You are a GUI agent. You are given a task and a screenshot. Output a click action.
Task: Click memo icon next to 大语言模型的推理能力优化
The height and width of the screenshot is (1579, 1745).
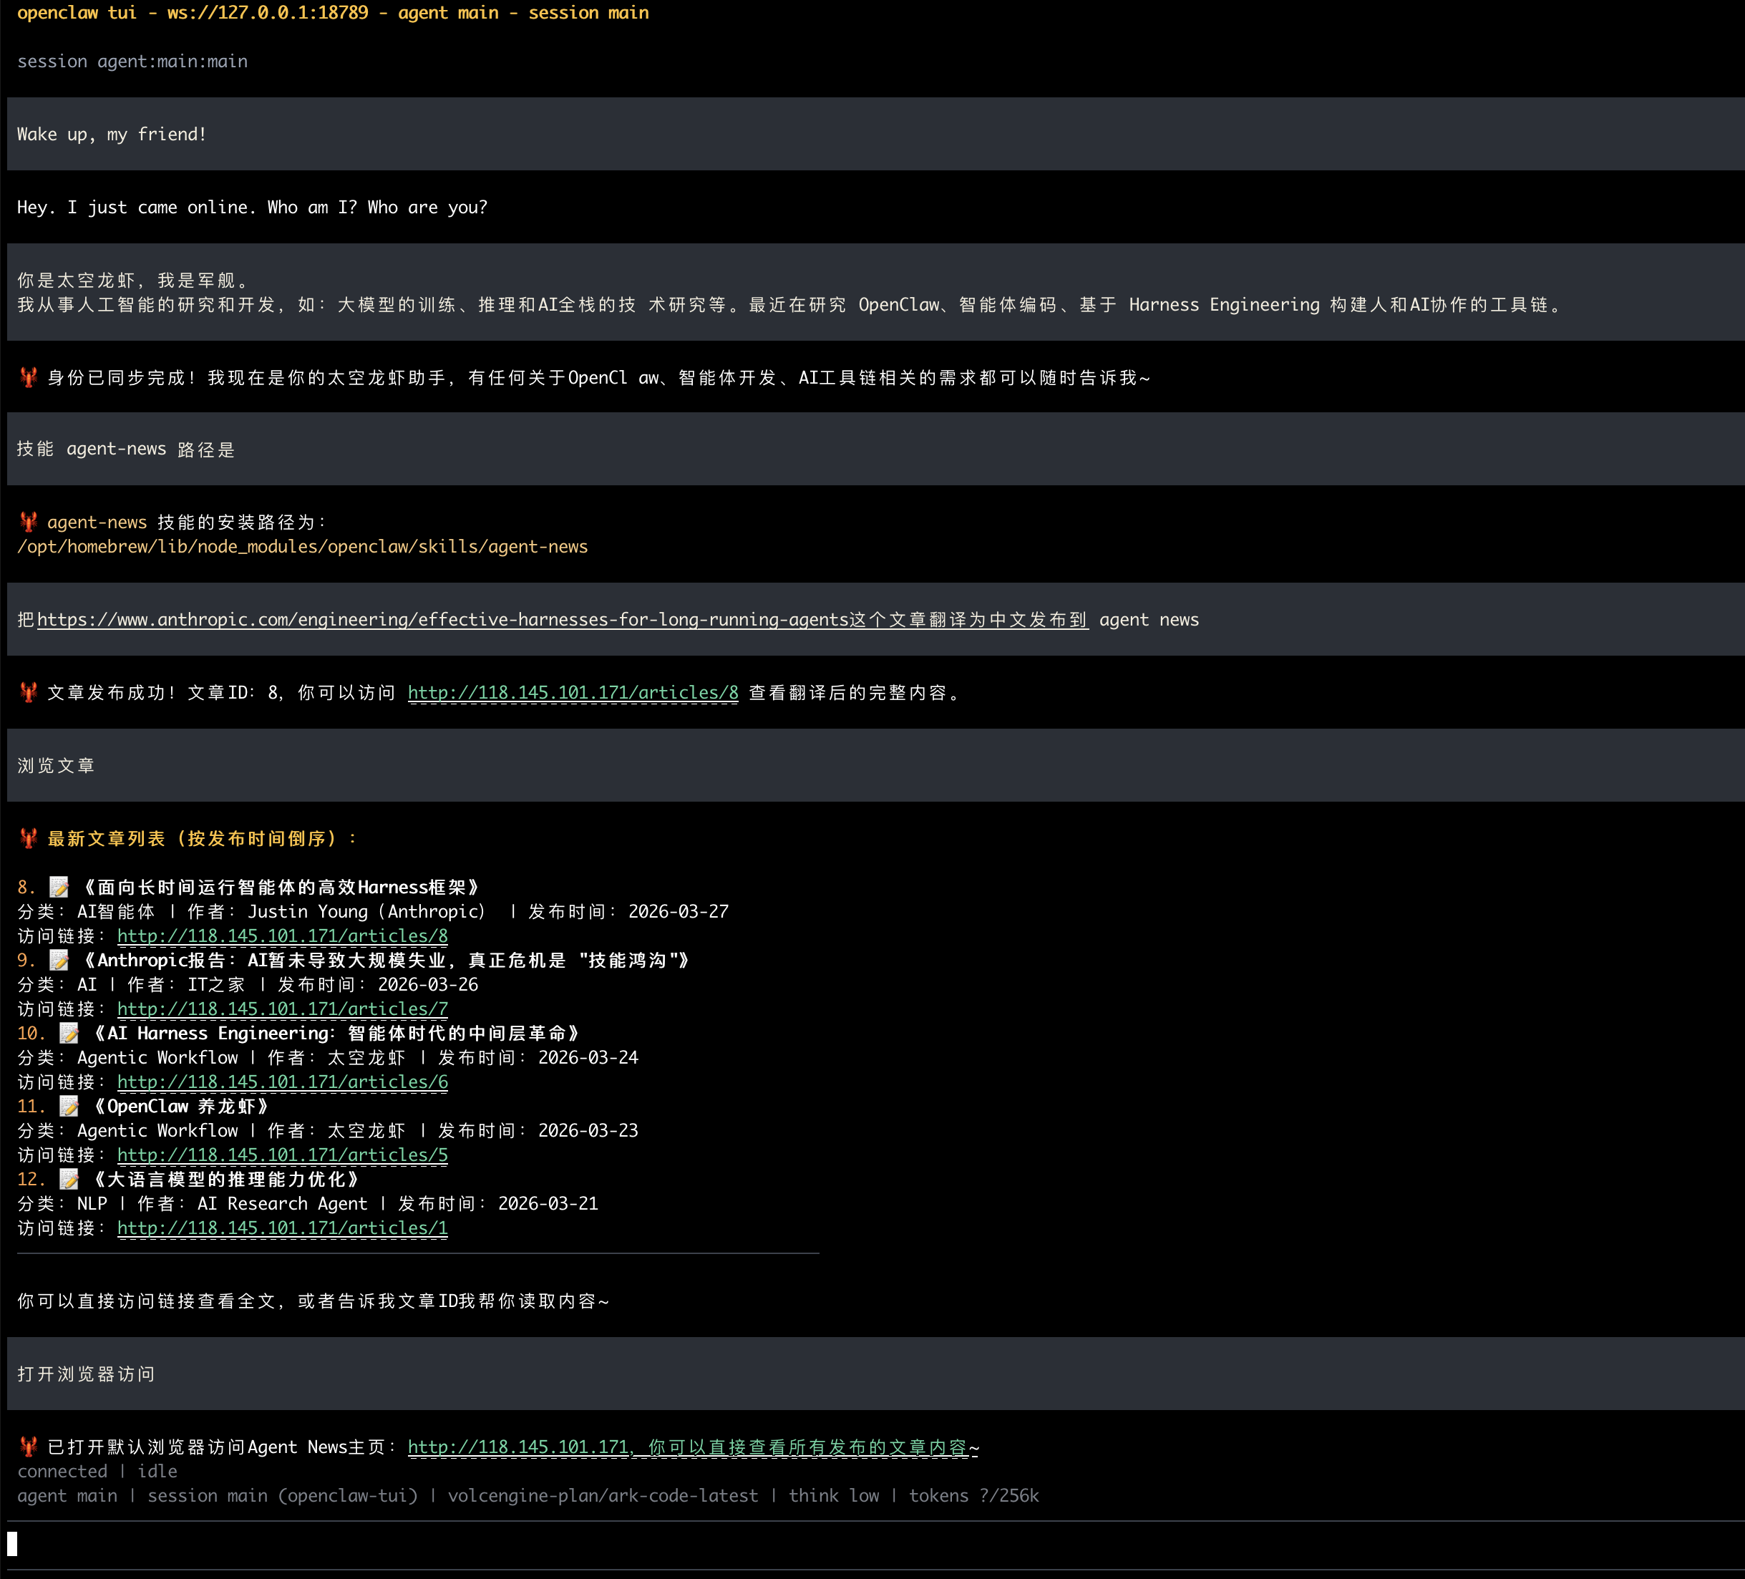[69, 1179]
